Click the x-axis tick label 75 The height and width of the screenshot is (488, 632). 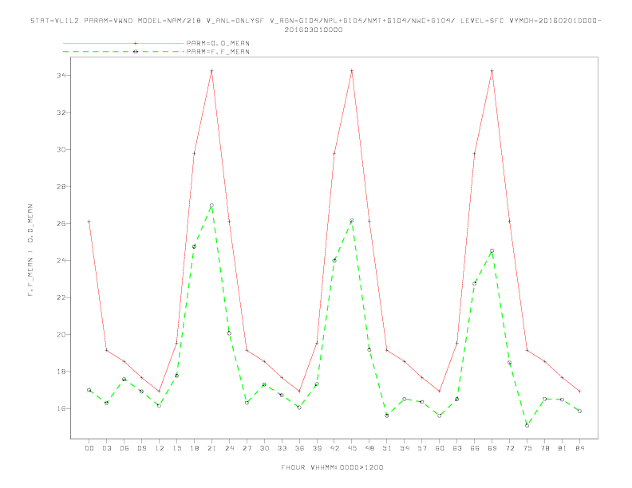(x=527, y=448)
